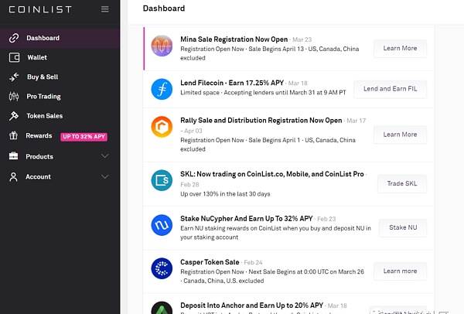The image size is (464, 314).
Task: Expand the Products submenu chevron
Action: [104, 156]
